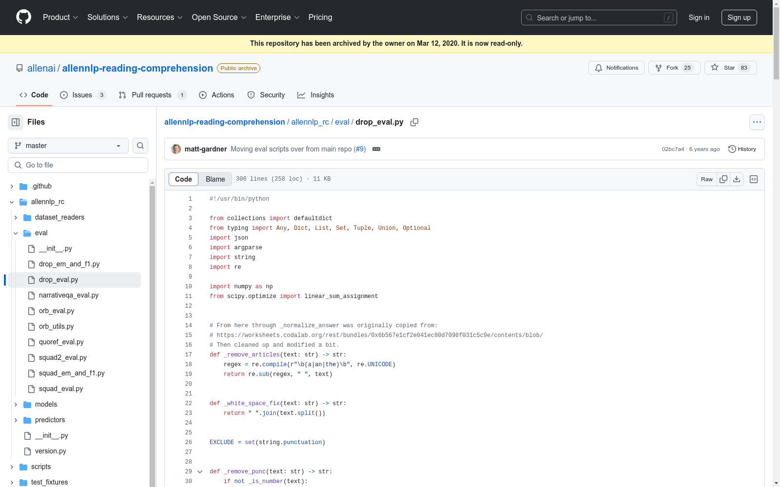Show the commit message details ellipsis
The height and width of the screenshot is (487, 780).
tap(376, 149)
